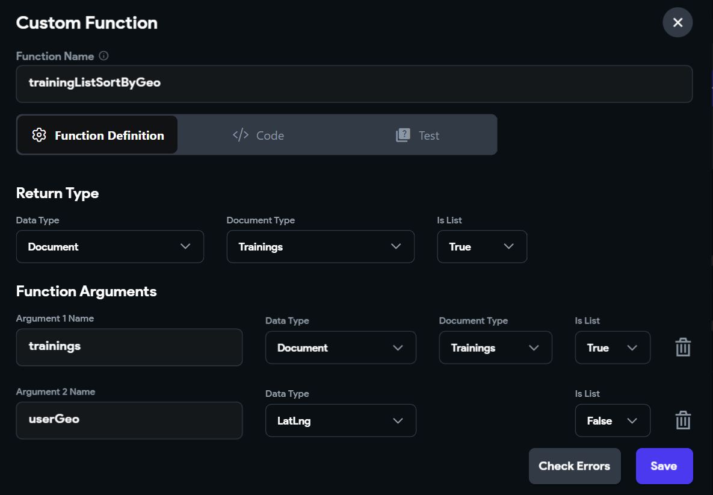713x495 pixels.
Task: Edit the userGeo argument name field
Action: 129,420
